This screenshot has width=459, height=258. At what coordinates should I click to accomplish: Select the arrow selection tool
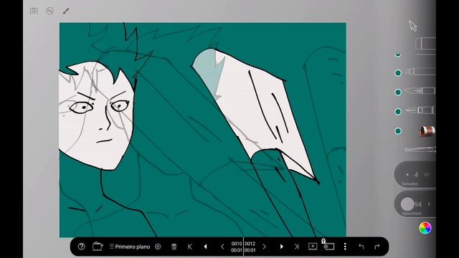pos(413,26)
